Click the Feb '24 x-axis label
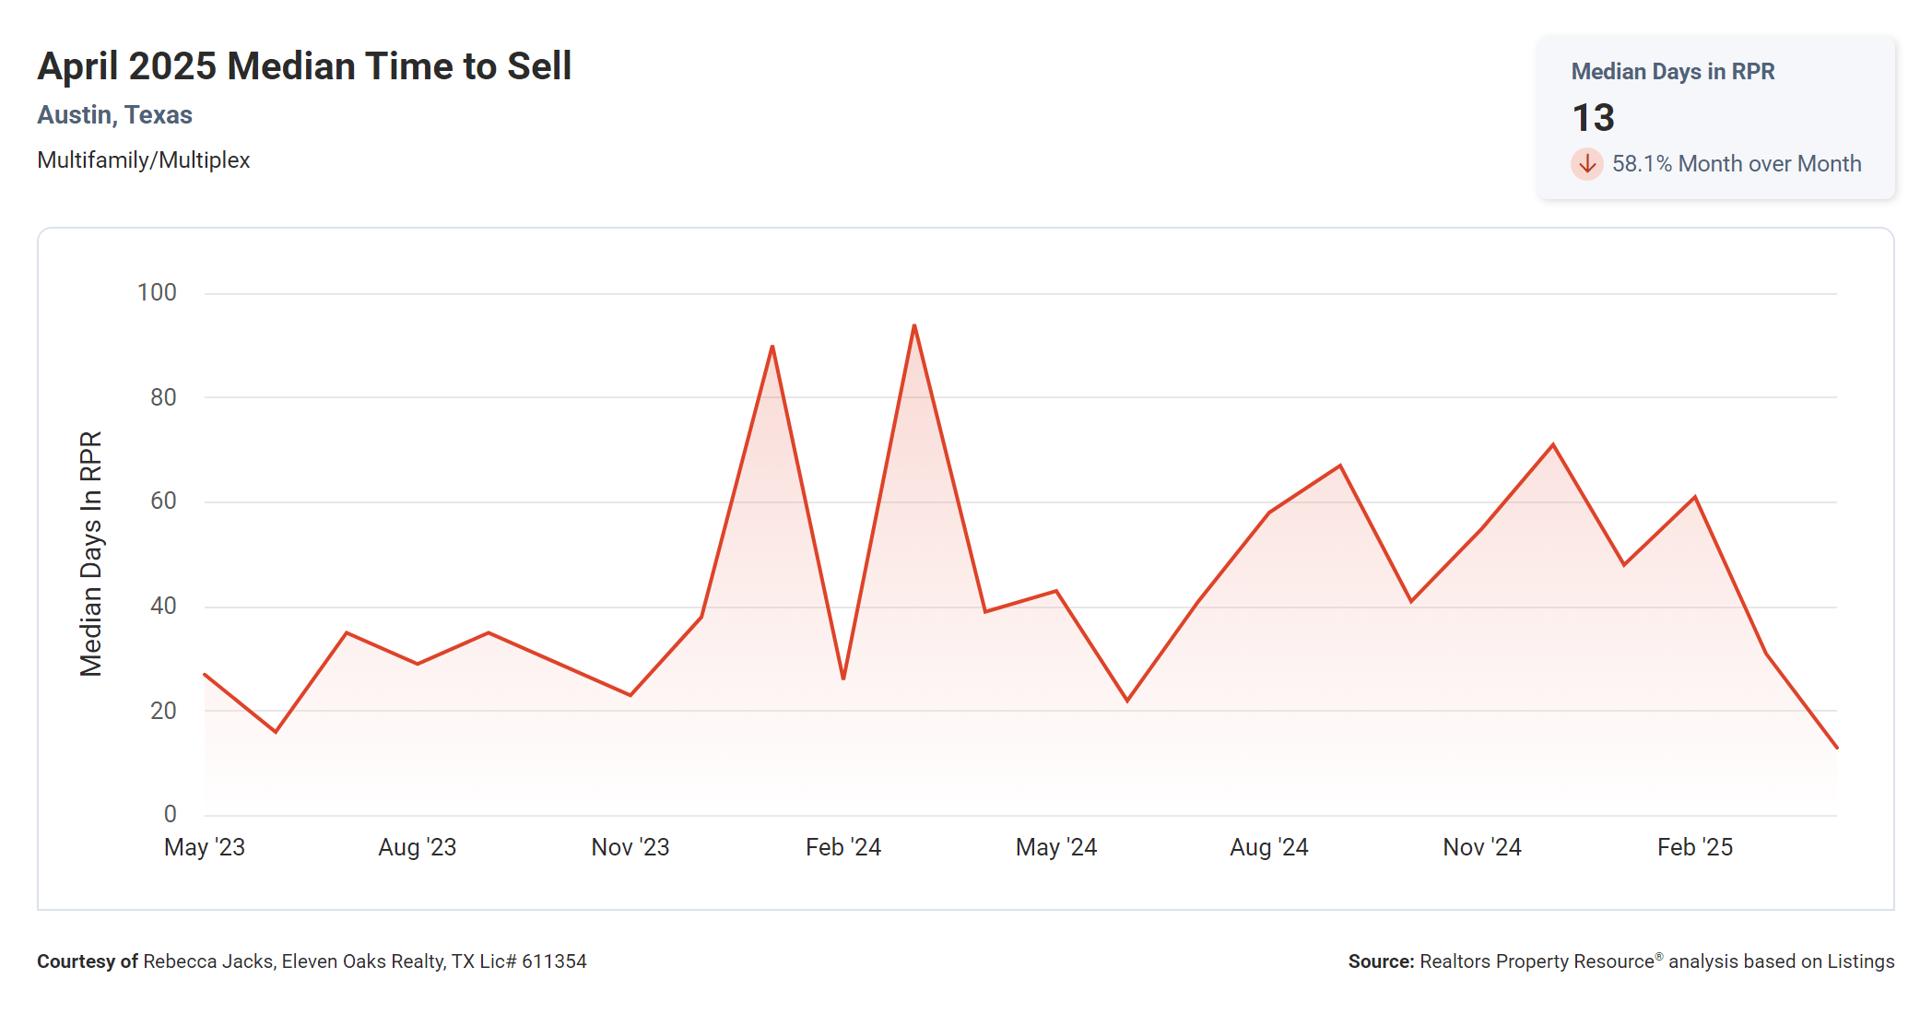Viewport: 1932px width, 1014px height. click(843, 847)
